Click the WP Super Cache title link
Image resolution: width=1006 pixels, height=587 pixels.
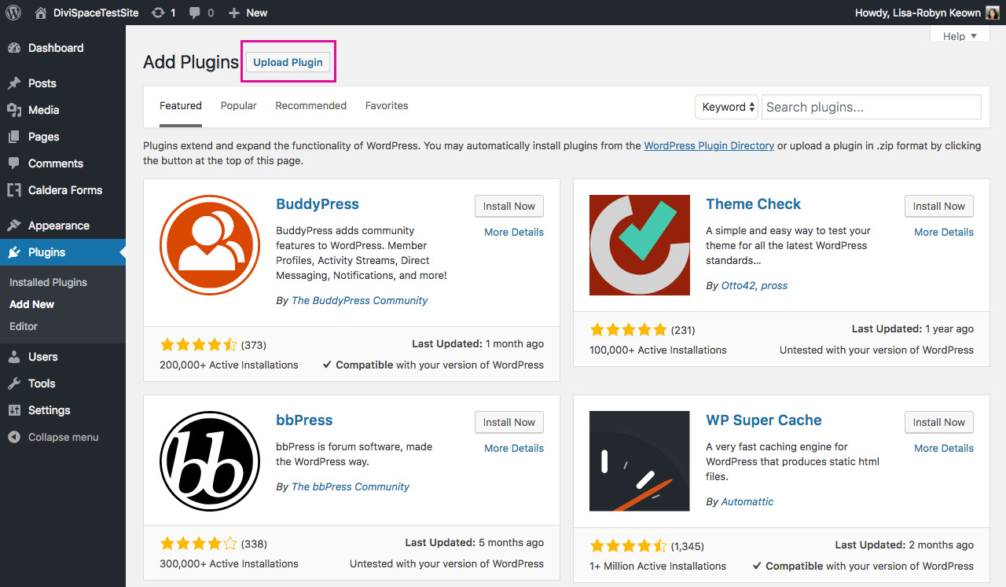764,420
